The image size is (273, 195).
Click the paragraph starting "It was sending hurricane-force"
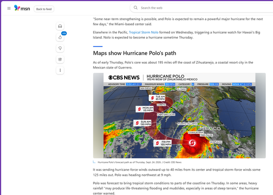point(177,172)
